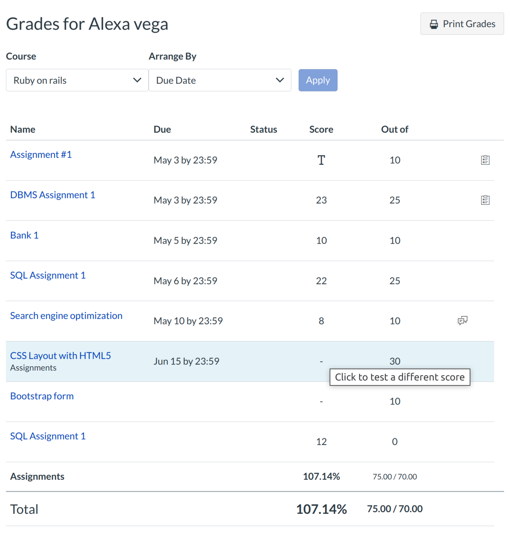Show comments icon for Search engine optimization
Screen dimensions: 510x534
tap(462, 321)
